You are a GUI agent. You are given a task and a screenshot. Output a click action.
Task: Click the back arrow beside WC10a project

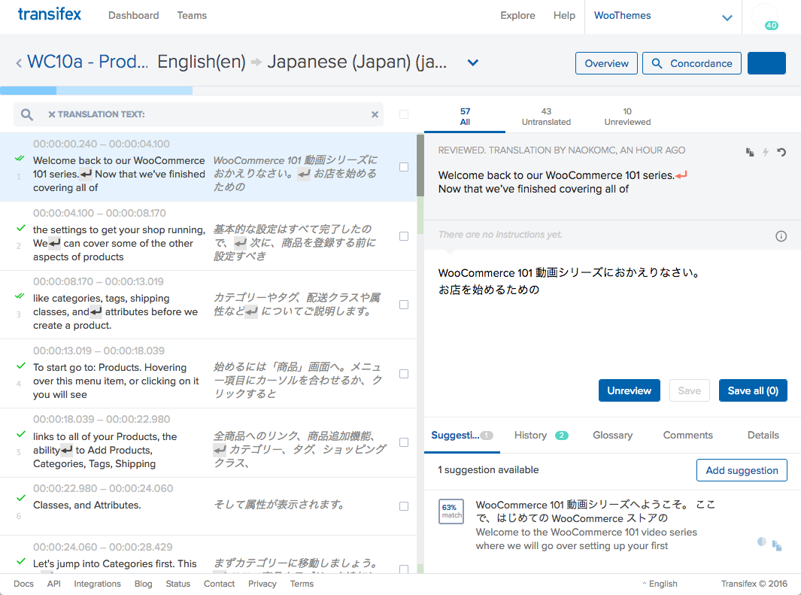pos(19,63)
